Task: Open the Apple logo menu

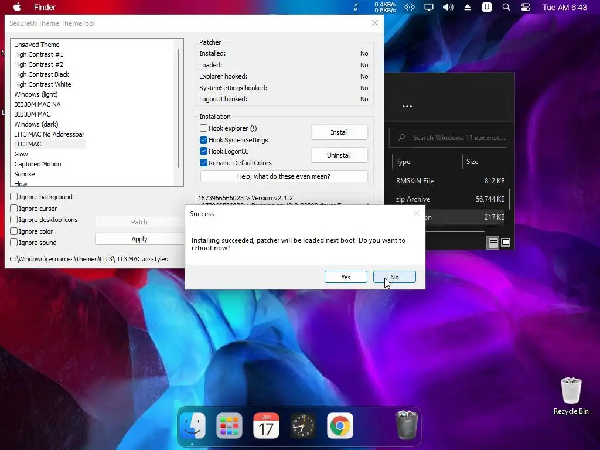Action: tap(17, 7)
